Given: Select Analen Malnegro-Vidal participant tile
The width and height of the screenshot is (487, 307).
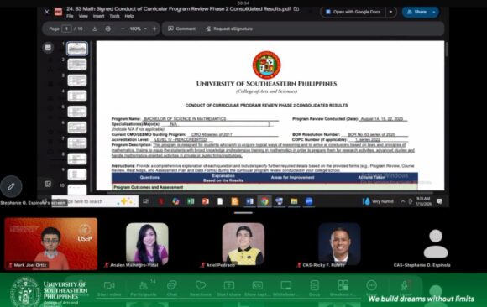Looking at the screenshot, I should [147, 244].
